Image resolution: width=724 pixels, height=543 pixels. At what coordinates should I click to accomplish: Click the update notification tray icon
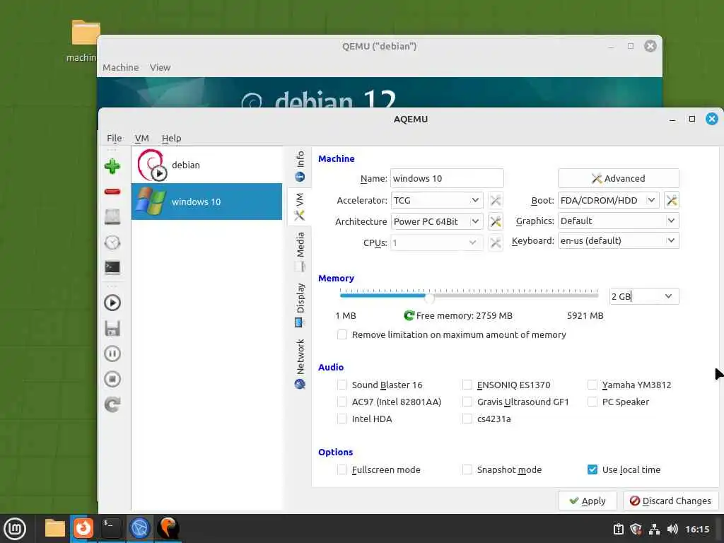click(618, 529)
